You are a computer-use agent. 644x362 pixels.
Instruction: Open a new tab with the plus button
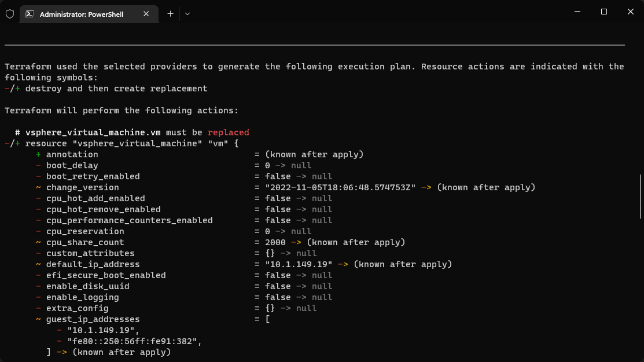tap(171, 14)
